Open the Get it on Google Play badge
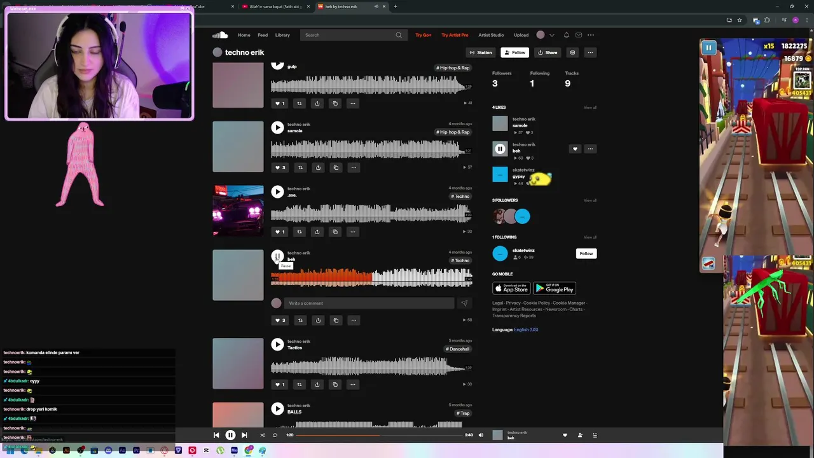The width and height of the screenshot is (814, 458). (555, 288)
